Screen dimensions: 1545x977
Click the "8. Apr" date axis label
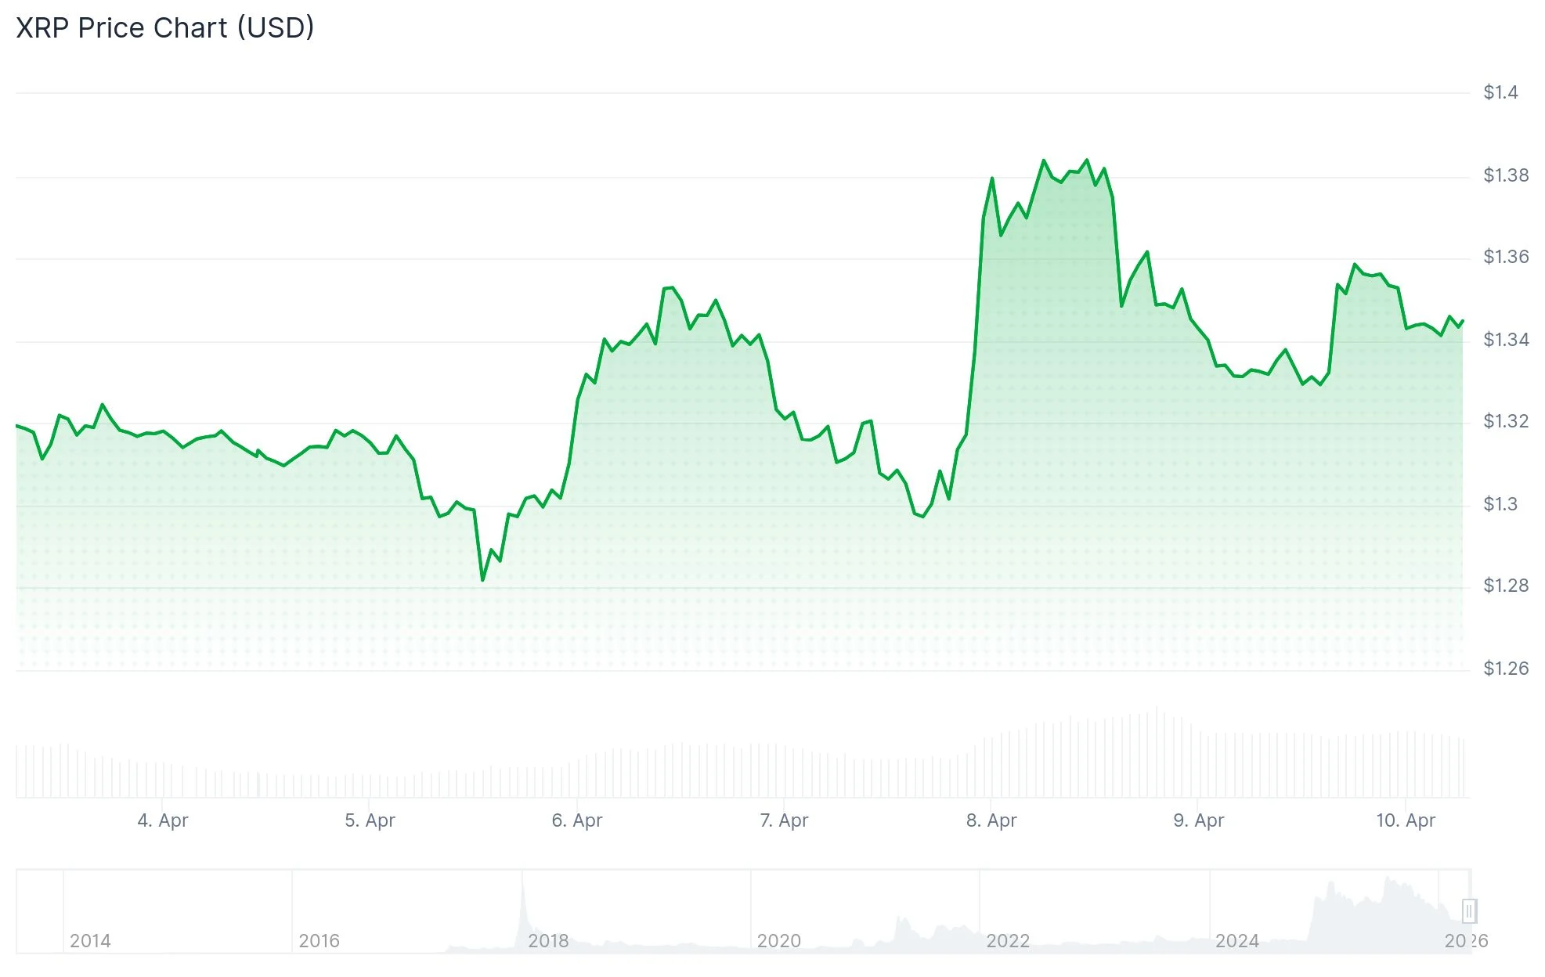[991, 820]
